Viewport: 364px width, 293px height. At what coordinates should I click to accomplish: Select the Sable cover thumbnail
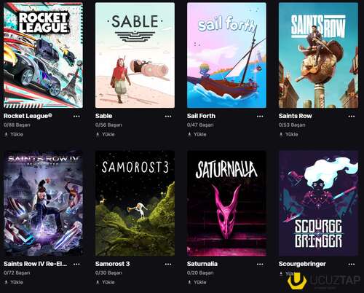tap(135, 55)
